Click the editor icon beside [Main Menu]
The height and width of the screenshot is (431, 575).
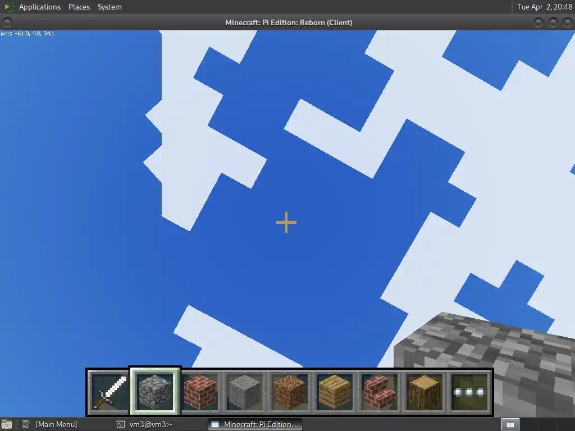click(26, 424)
